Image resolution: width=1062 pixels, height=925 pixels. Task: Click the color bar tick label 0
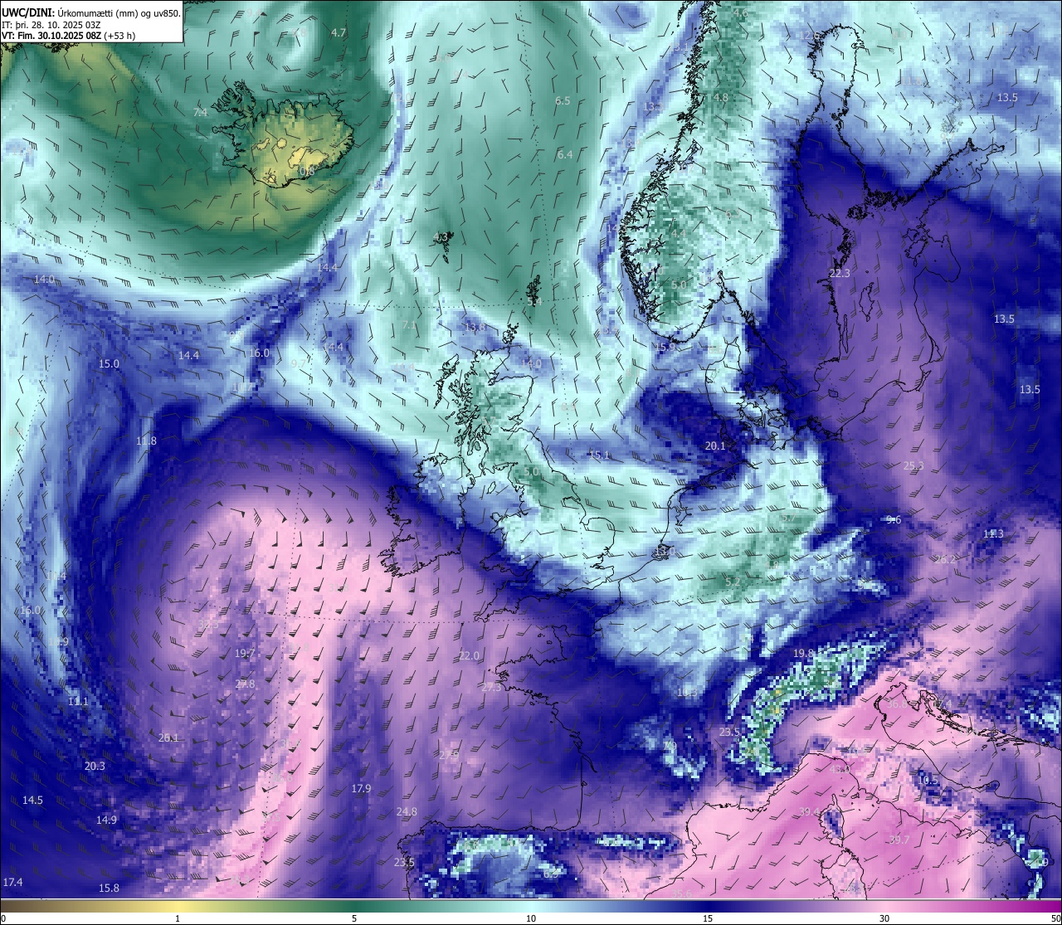tap(2, 918)
